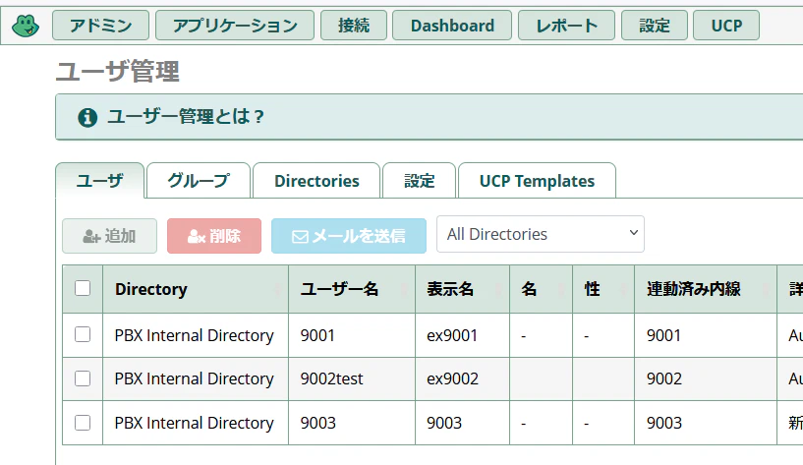
Task: Click the info icon beside ユーザー管理とは？
Action: (87, 117)
